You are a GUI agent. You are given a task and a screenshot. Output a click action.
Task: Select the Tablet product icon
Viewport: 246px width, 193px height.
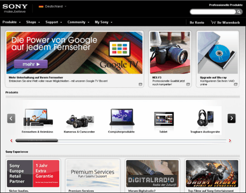pos(164,119)
